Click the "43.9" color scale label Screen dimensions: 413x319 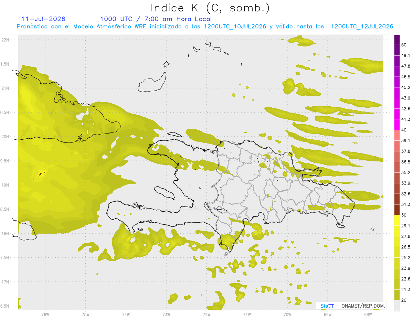pyautogui.click(x=406, y=98)
